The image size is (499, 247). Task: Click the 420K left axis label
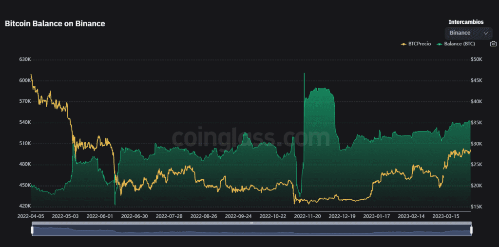(24, 206)
